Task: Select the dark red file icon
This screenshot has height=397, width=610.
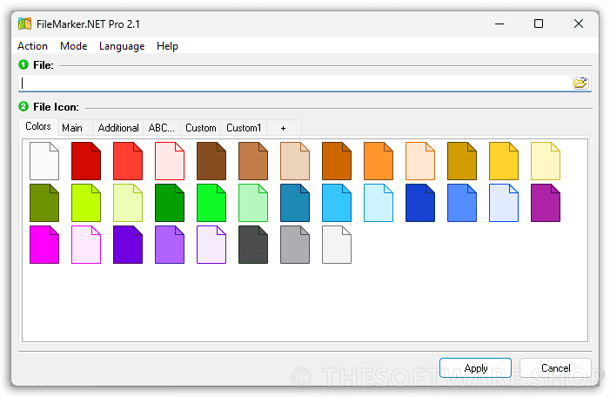Action: [x=86, y=161]
